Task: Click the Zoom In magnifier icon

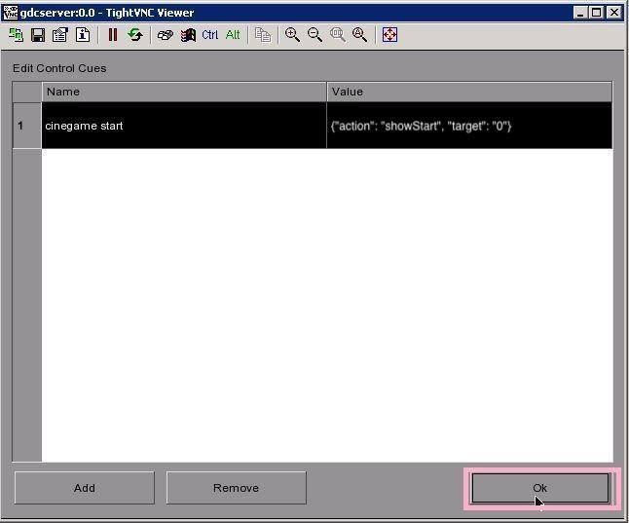Action: [292, 35]
